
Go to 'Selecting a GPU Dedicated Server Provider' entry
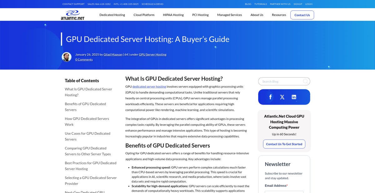(91, 181)
